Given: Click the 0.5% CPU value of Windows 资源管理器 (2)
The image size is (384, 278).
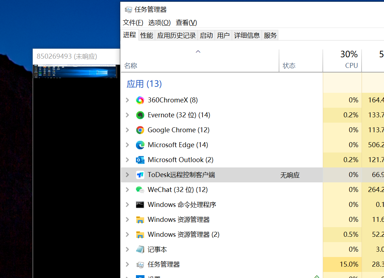Looking at the screenshot, I should [351, 234].
